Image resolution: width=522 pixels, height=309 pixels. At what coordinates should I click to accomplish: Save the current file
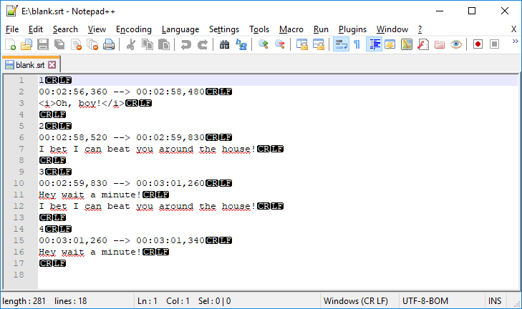[x=43, y=44]
